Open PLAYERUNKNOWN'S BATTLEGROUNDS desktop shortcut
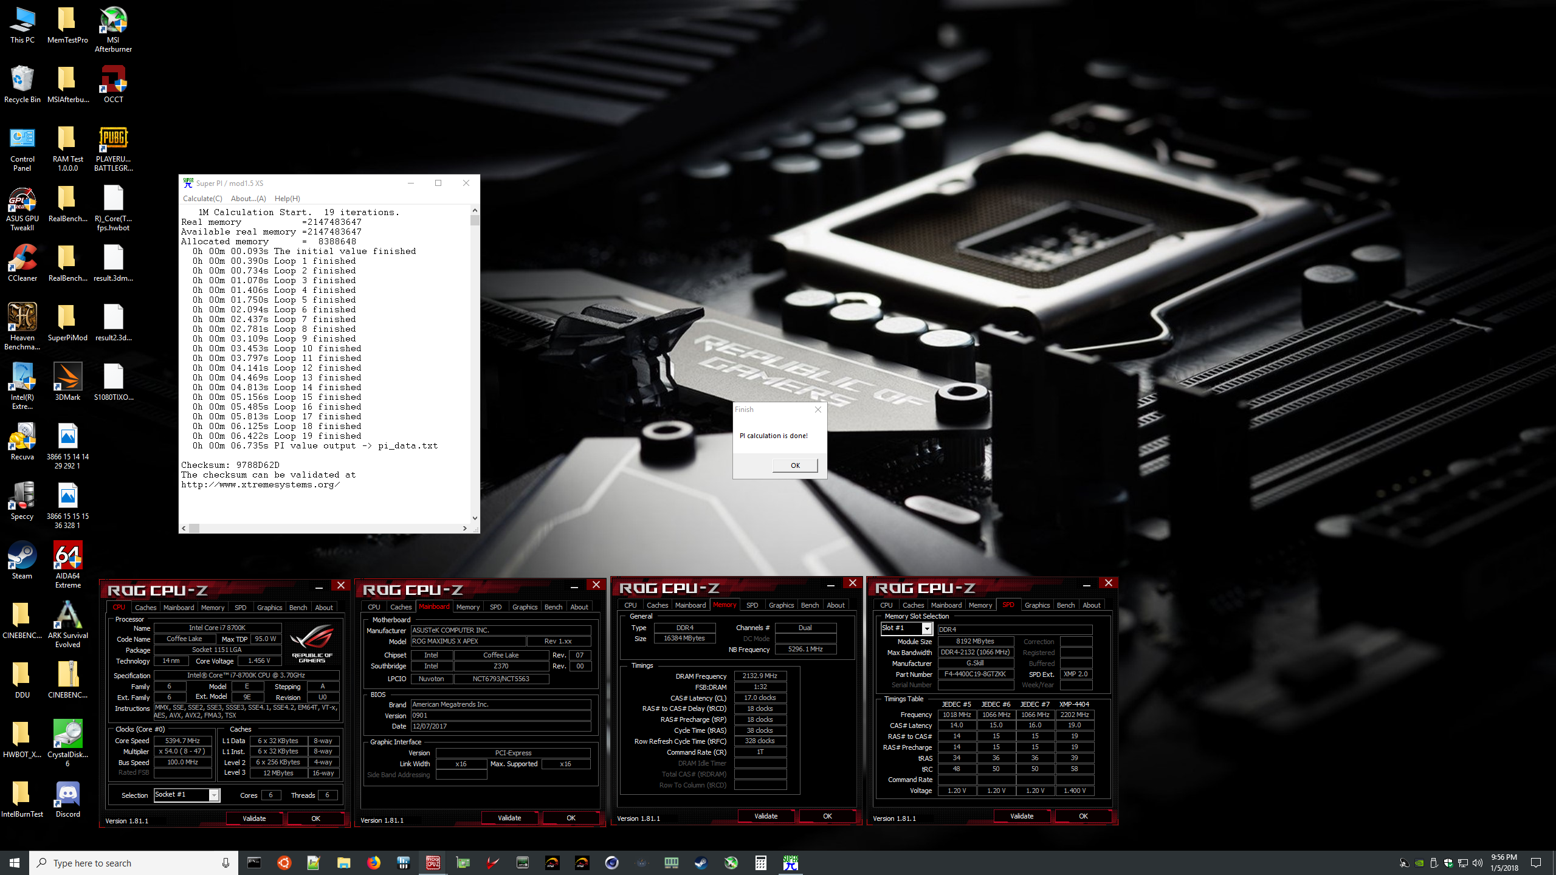 (x=113, y=149)
